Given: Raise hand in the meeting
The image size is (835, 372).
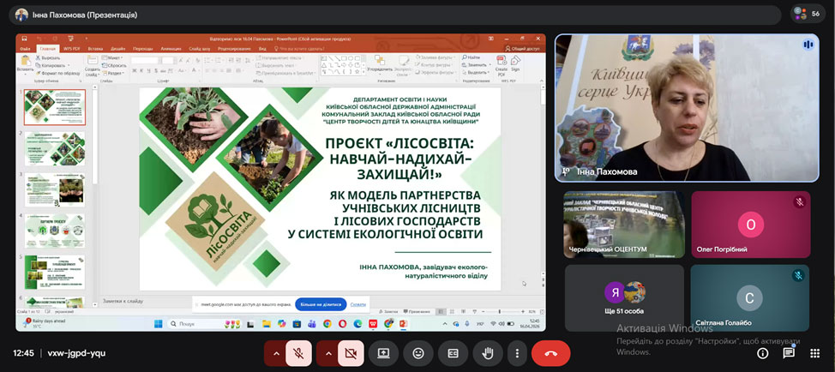Looking at the screenshot, I should pos(487,352).
